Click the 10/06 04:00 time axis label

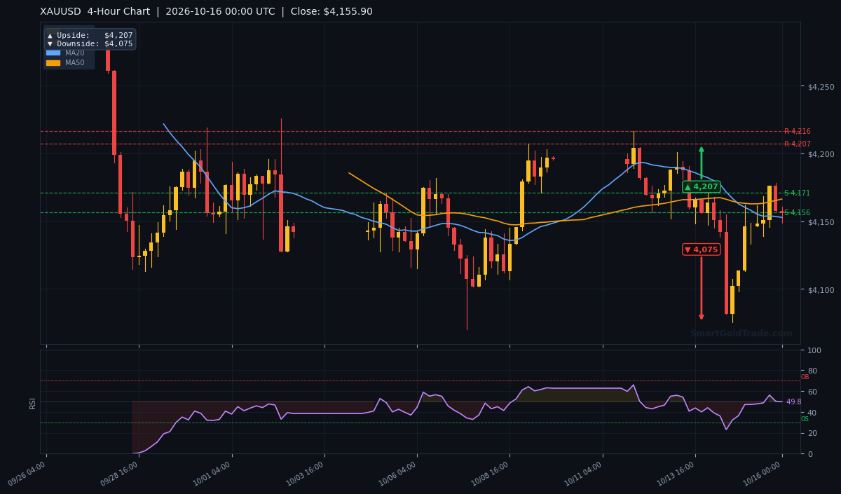[x=399, y=474]
